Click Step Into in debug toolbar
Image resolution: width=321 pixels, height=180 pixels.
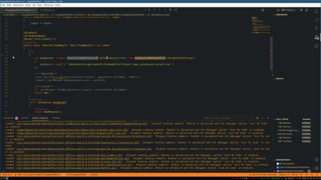[x=160, y=10]
